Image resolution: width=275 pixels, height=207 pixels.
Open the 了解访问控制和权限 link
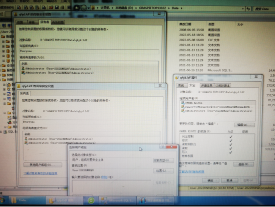pos(191,171)
